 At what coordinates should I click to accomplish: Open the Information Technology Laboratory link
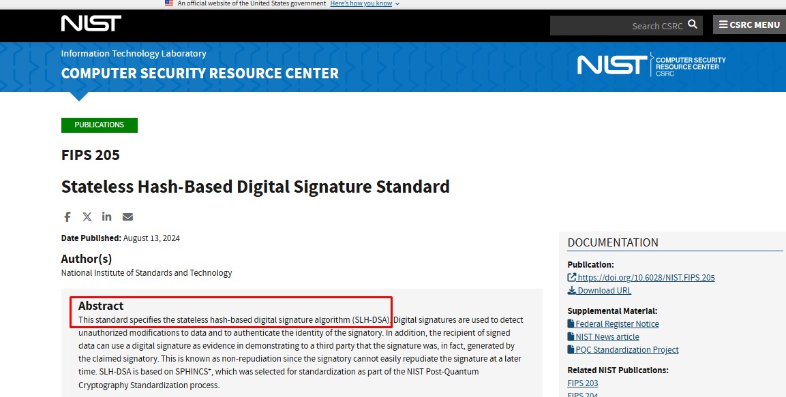(134, 54)
